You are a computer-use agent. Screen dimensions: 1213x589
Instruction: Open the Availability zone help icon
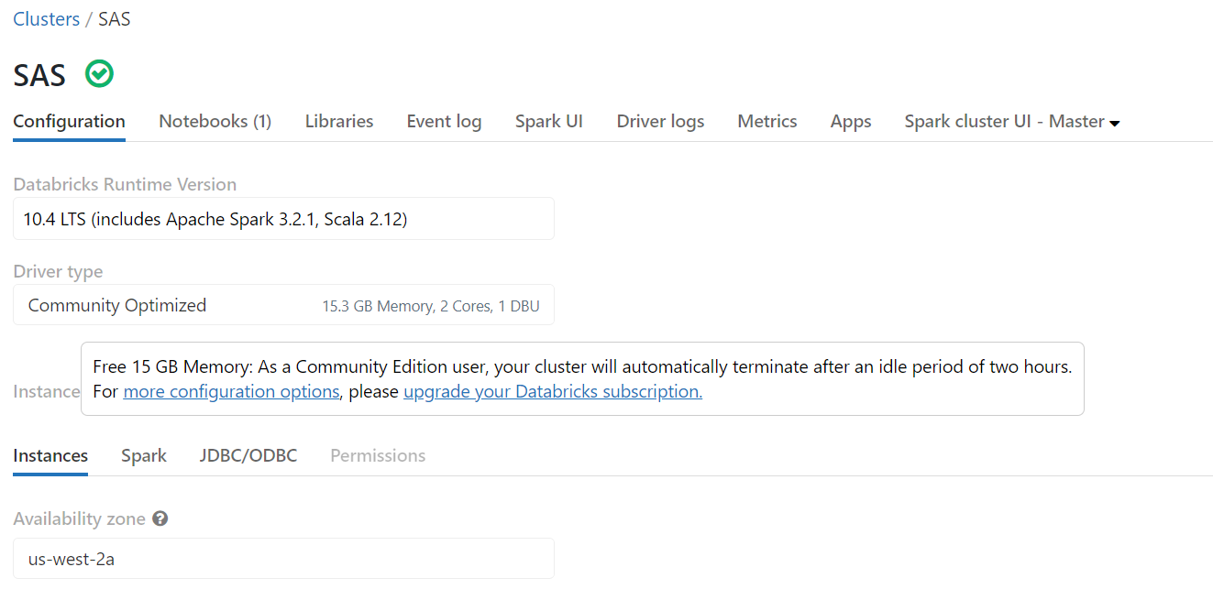point(160,518)
